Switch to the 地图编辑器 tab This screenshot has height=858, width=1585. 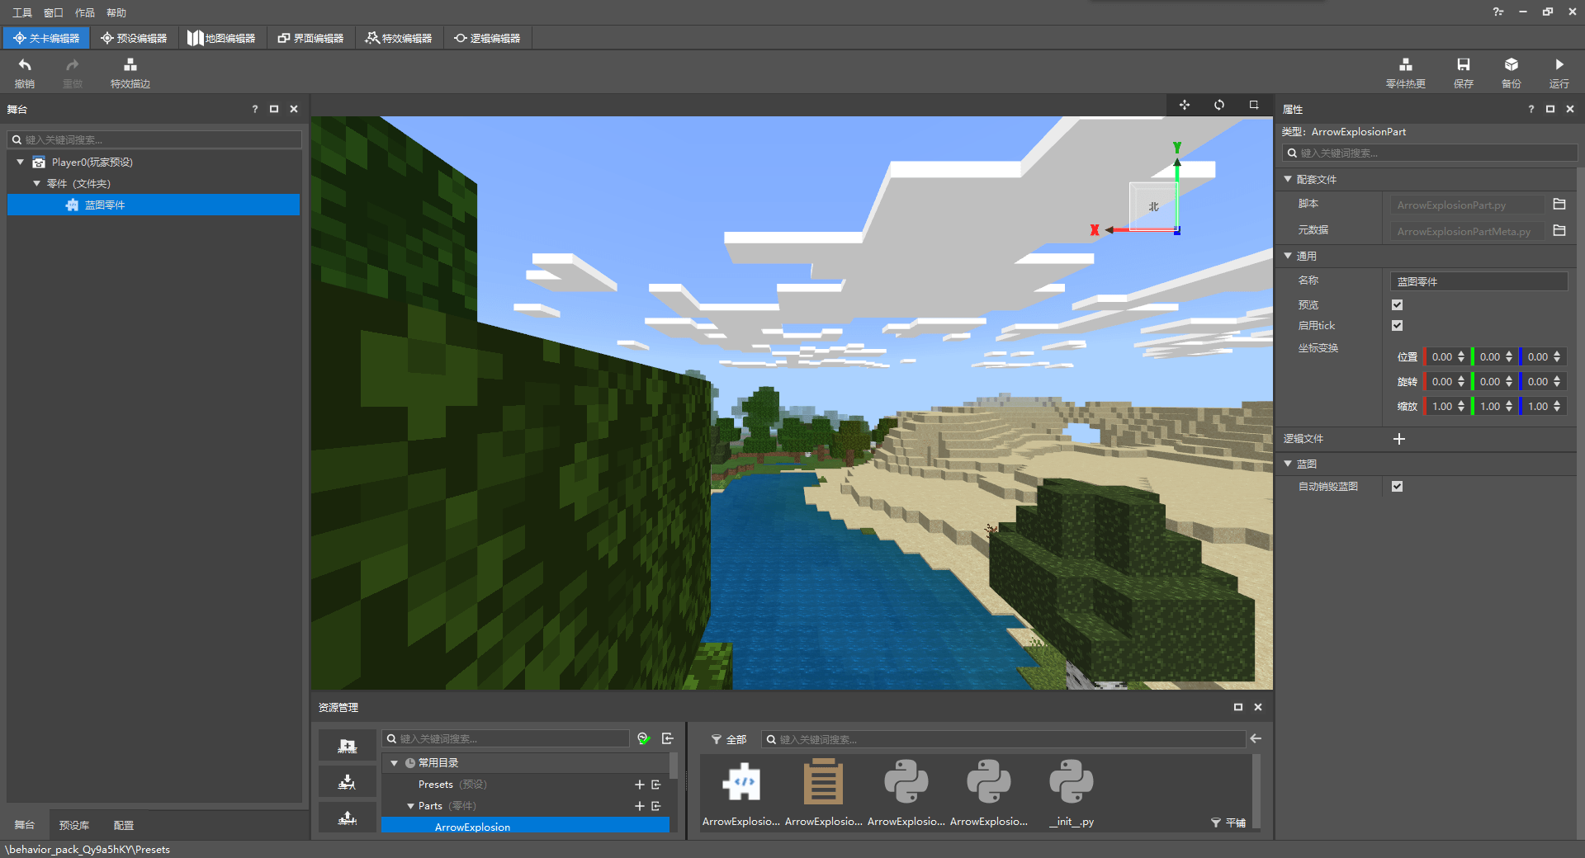point(221,38)
